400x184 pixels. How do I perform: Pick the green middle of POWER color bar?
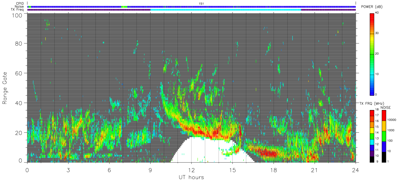372,54
